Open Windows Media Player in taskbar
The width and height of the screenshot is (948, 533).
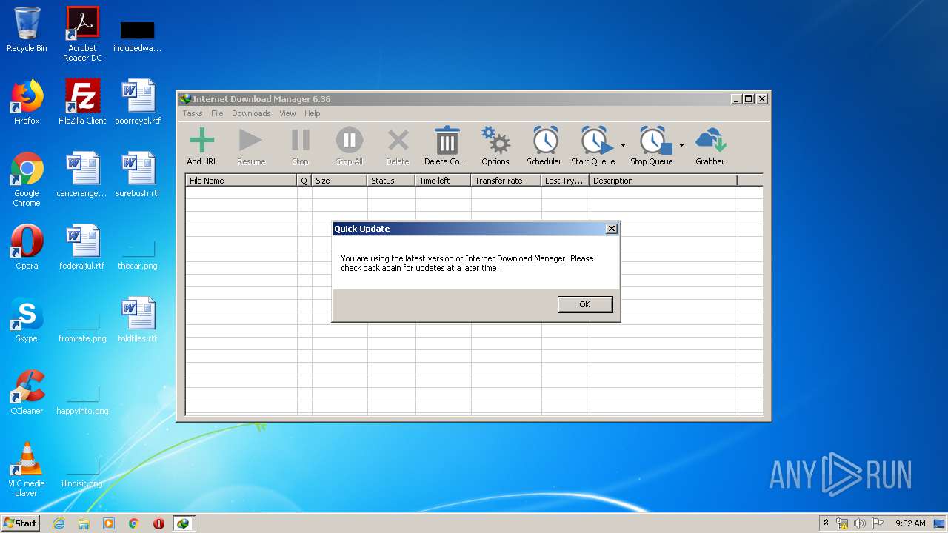(109, 523)
